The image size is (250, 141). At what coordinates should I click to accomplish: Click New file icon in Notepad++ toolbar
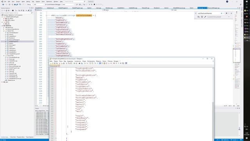[x=50, y=63]
